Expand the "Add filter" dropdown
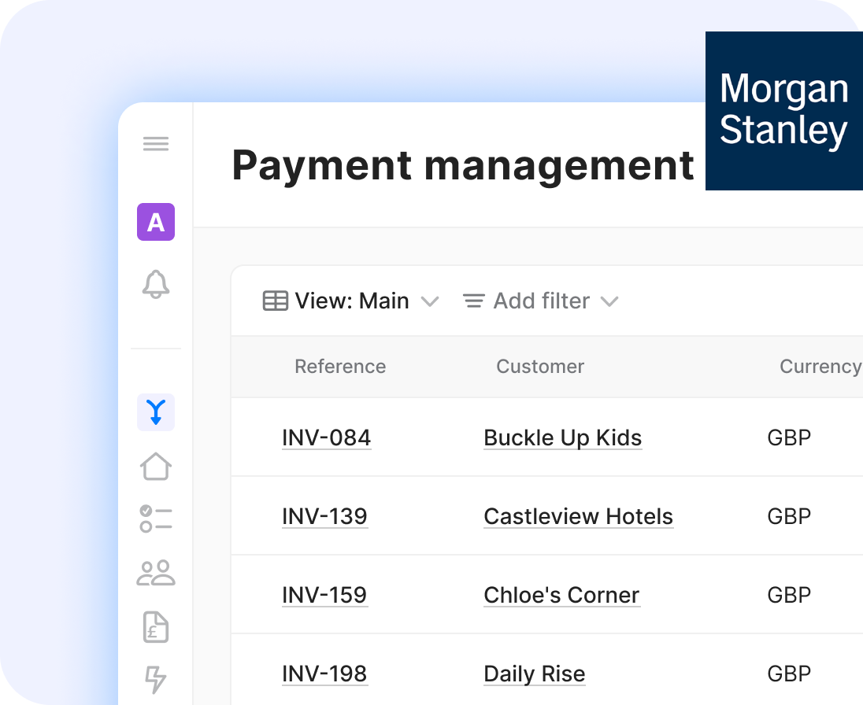This screenshot has height=705, width=863. [540, 301]
